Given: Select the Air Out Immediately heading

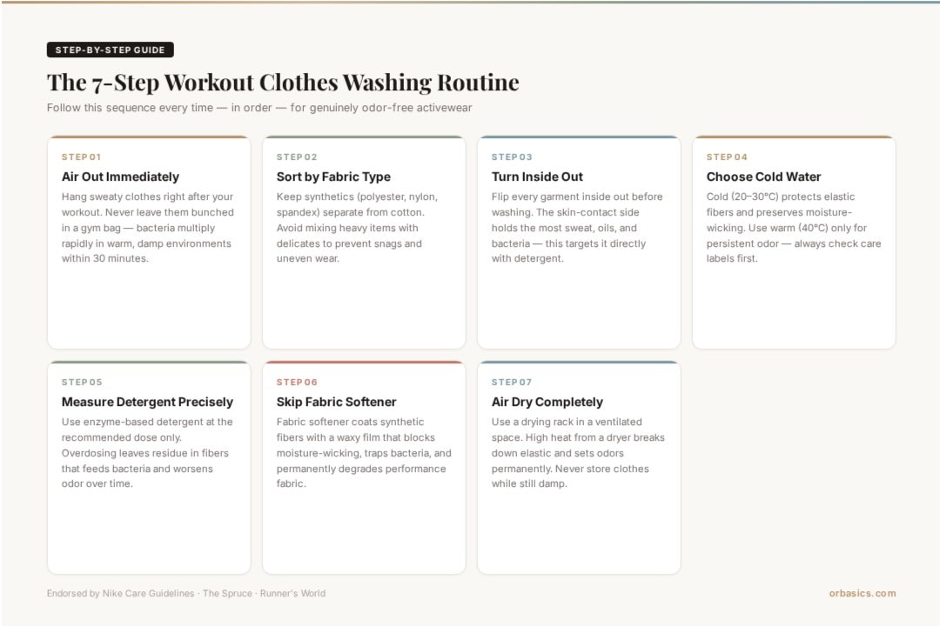Looking at the screenshot, I should (x=120, y=176).
